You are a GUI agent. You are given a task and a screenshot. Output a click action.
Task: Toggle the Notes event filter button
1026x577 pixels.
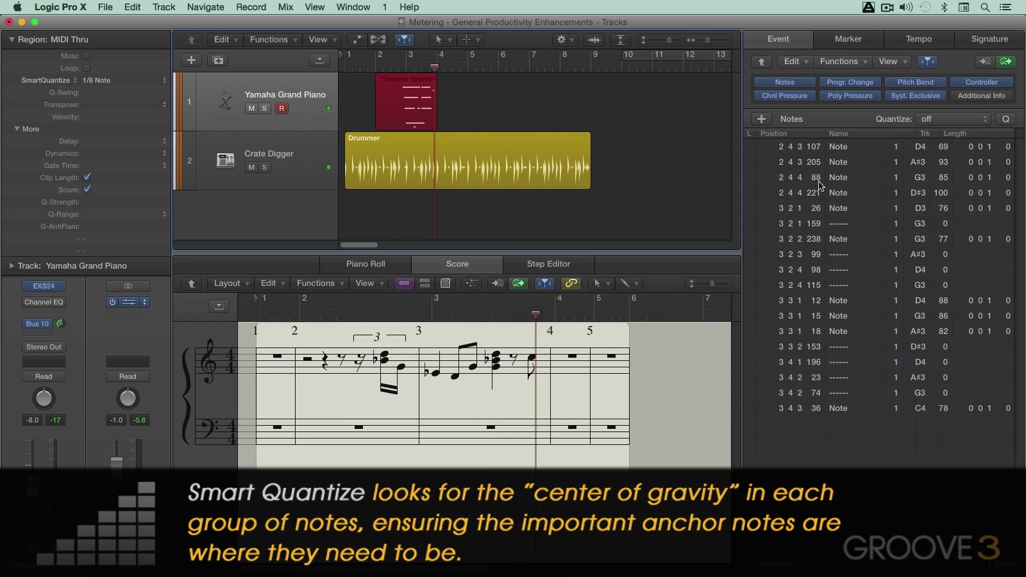click(785, 82)
